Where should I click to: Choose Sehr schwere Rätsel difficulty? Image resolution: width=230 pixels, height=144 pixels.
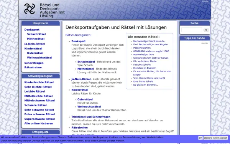tap(39, 110)
